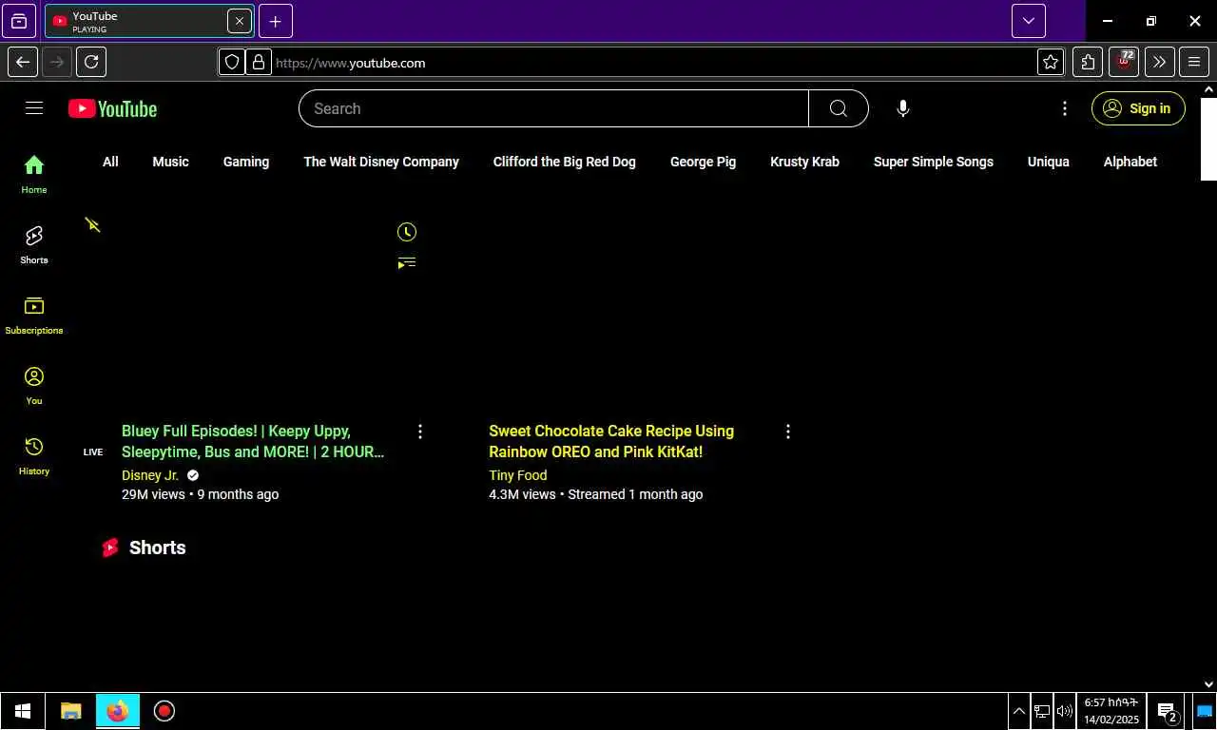The height and width of the screenshot is (730, 1217).
Task: Click the YouTube logo
Action: [112, 108]
